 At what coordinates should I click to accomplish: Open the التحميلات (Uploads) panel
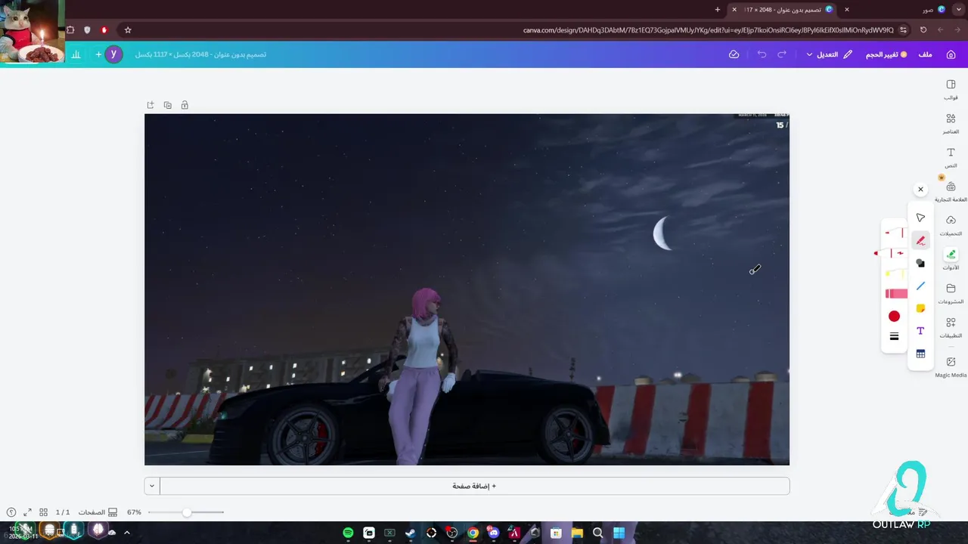coord(951,226)
